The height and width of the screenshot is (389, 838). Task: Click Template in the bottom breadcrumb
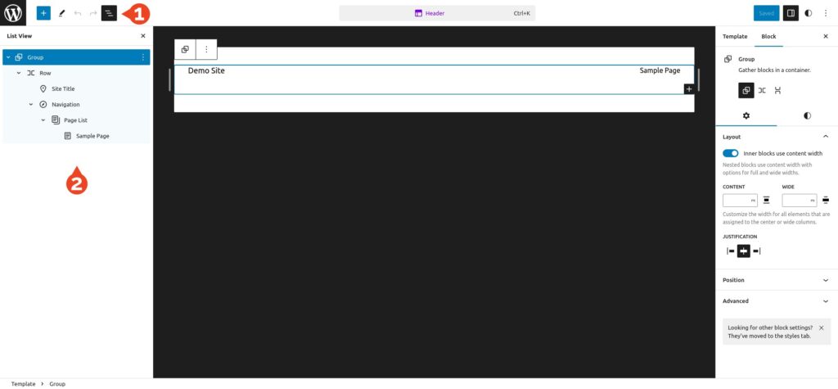(x=24, y=384)
